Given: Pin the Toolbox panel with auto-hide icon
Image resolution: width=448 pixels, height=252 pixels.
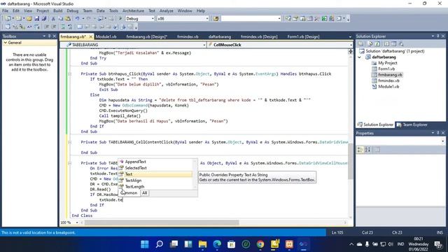Looking at the screenshot, I should click(49, 36).
